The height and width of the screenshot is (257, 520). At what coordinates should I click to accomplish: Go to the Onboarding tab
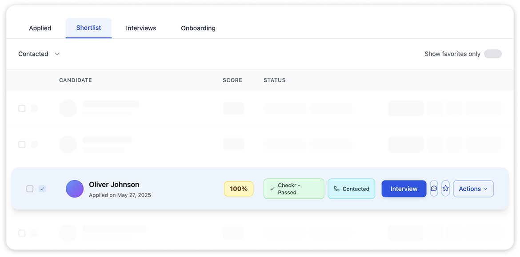(x=198, y=28)
